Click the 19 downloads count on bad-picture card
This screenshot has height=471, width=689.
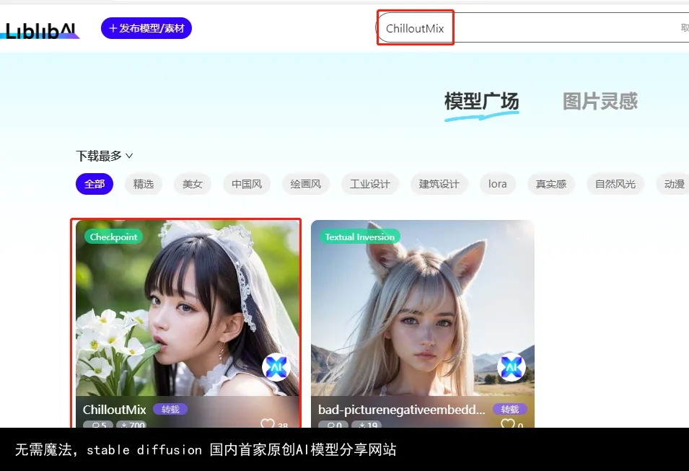click(x=367, y=424)
